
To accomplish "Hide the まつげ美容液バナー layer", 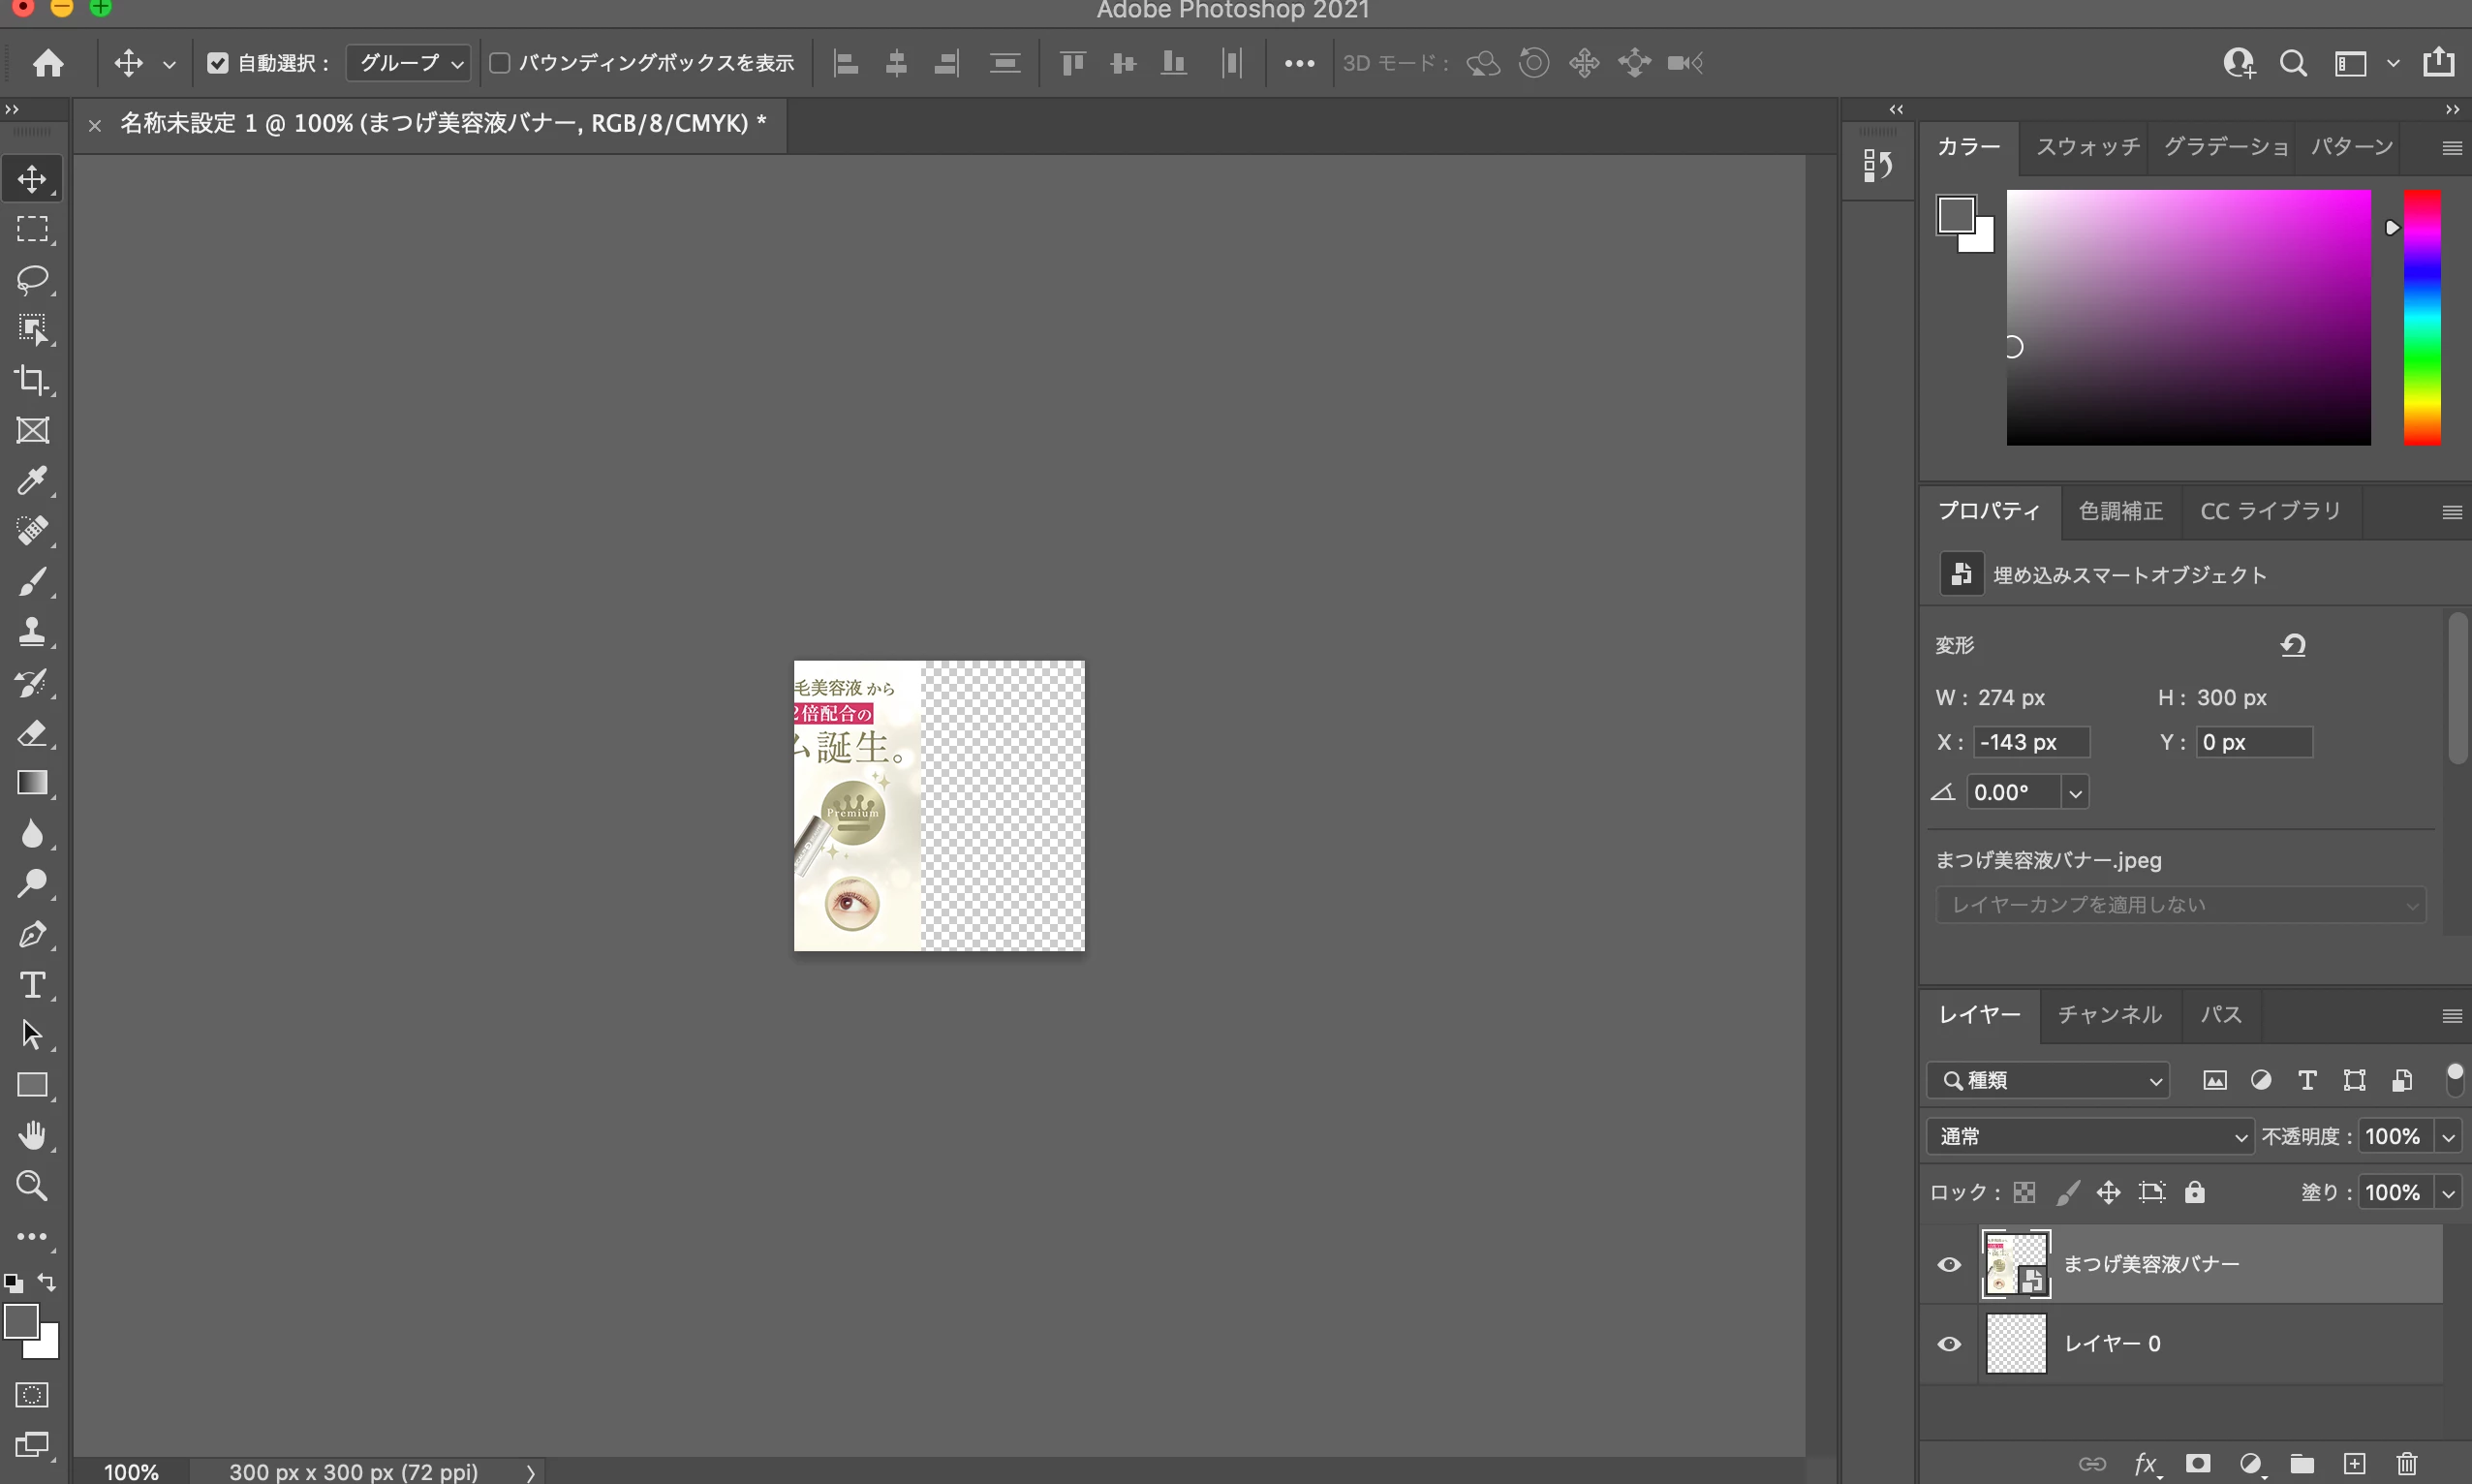I will pos(1949,1264).
